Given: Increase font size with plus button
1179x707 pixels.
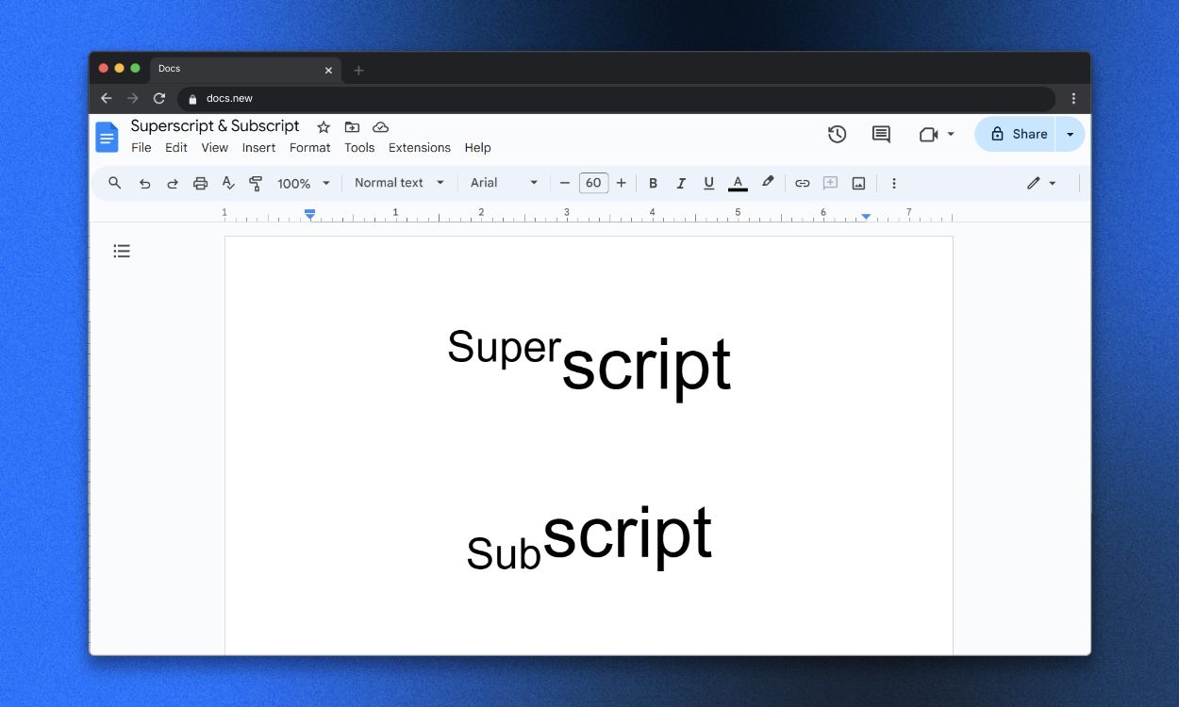Looking at the screenshot, I should pyautogui.click(x=621, y=184).
